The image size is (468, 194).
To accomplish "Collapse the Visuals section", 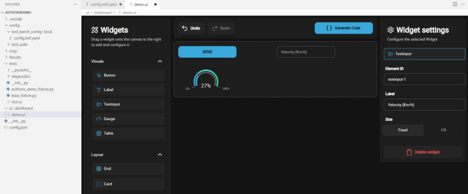I will click(x=160, y=61).
